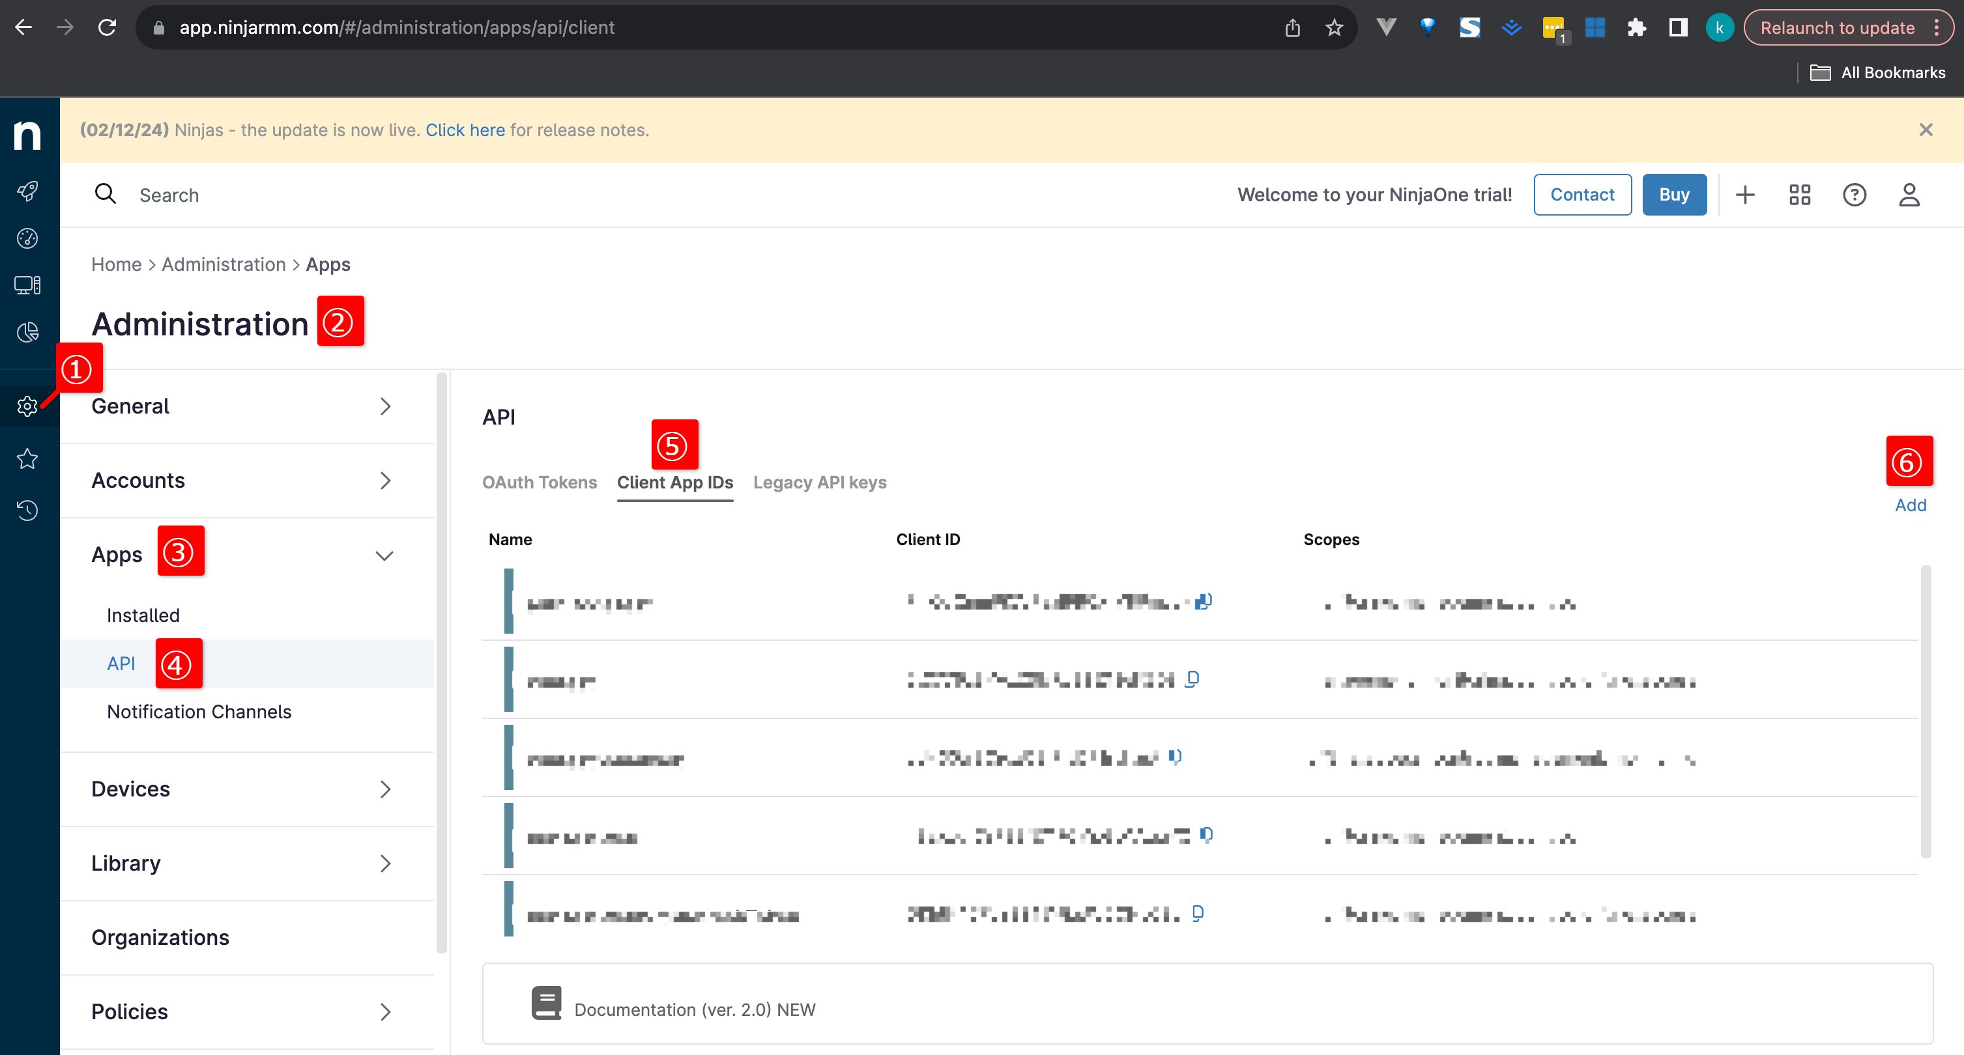Open the Chrome profile avatar 'k'

tap(1719, 28)
